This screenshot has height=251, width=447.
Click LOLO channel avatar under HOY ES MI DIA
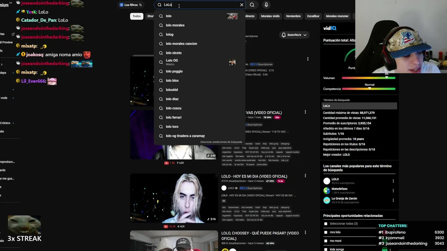(224, 188)
